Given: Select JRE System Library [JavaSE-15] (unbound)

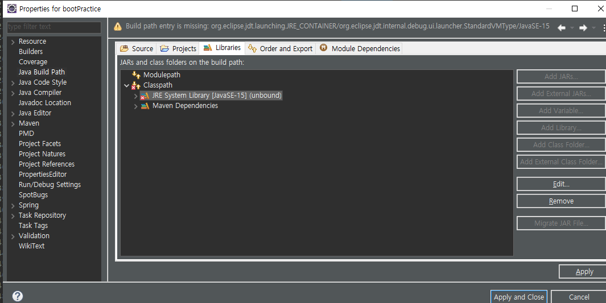Looking at the screenshot, I should 216,96.
